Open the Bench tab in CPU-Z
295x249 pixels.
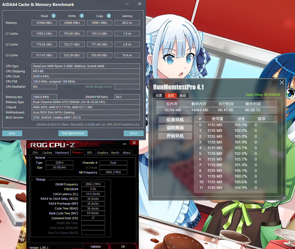pos(115,152)
